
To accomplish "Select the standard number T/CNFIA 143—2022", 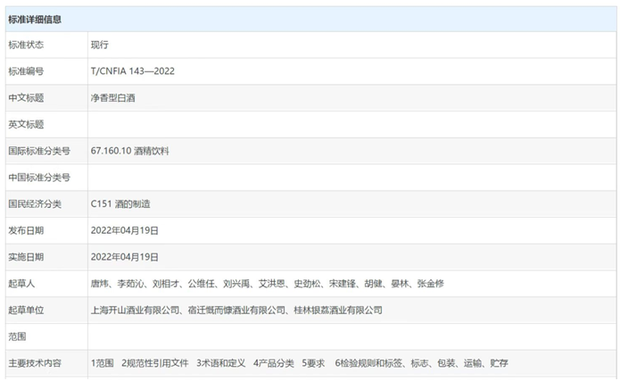I will [x=133, y=71].
